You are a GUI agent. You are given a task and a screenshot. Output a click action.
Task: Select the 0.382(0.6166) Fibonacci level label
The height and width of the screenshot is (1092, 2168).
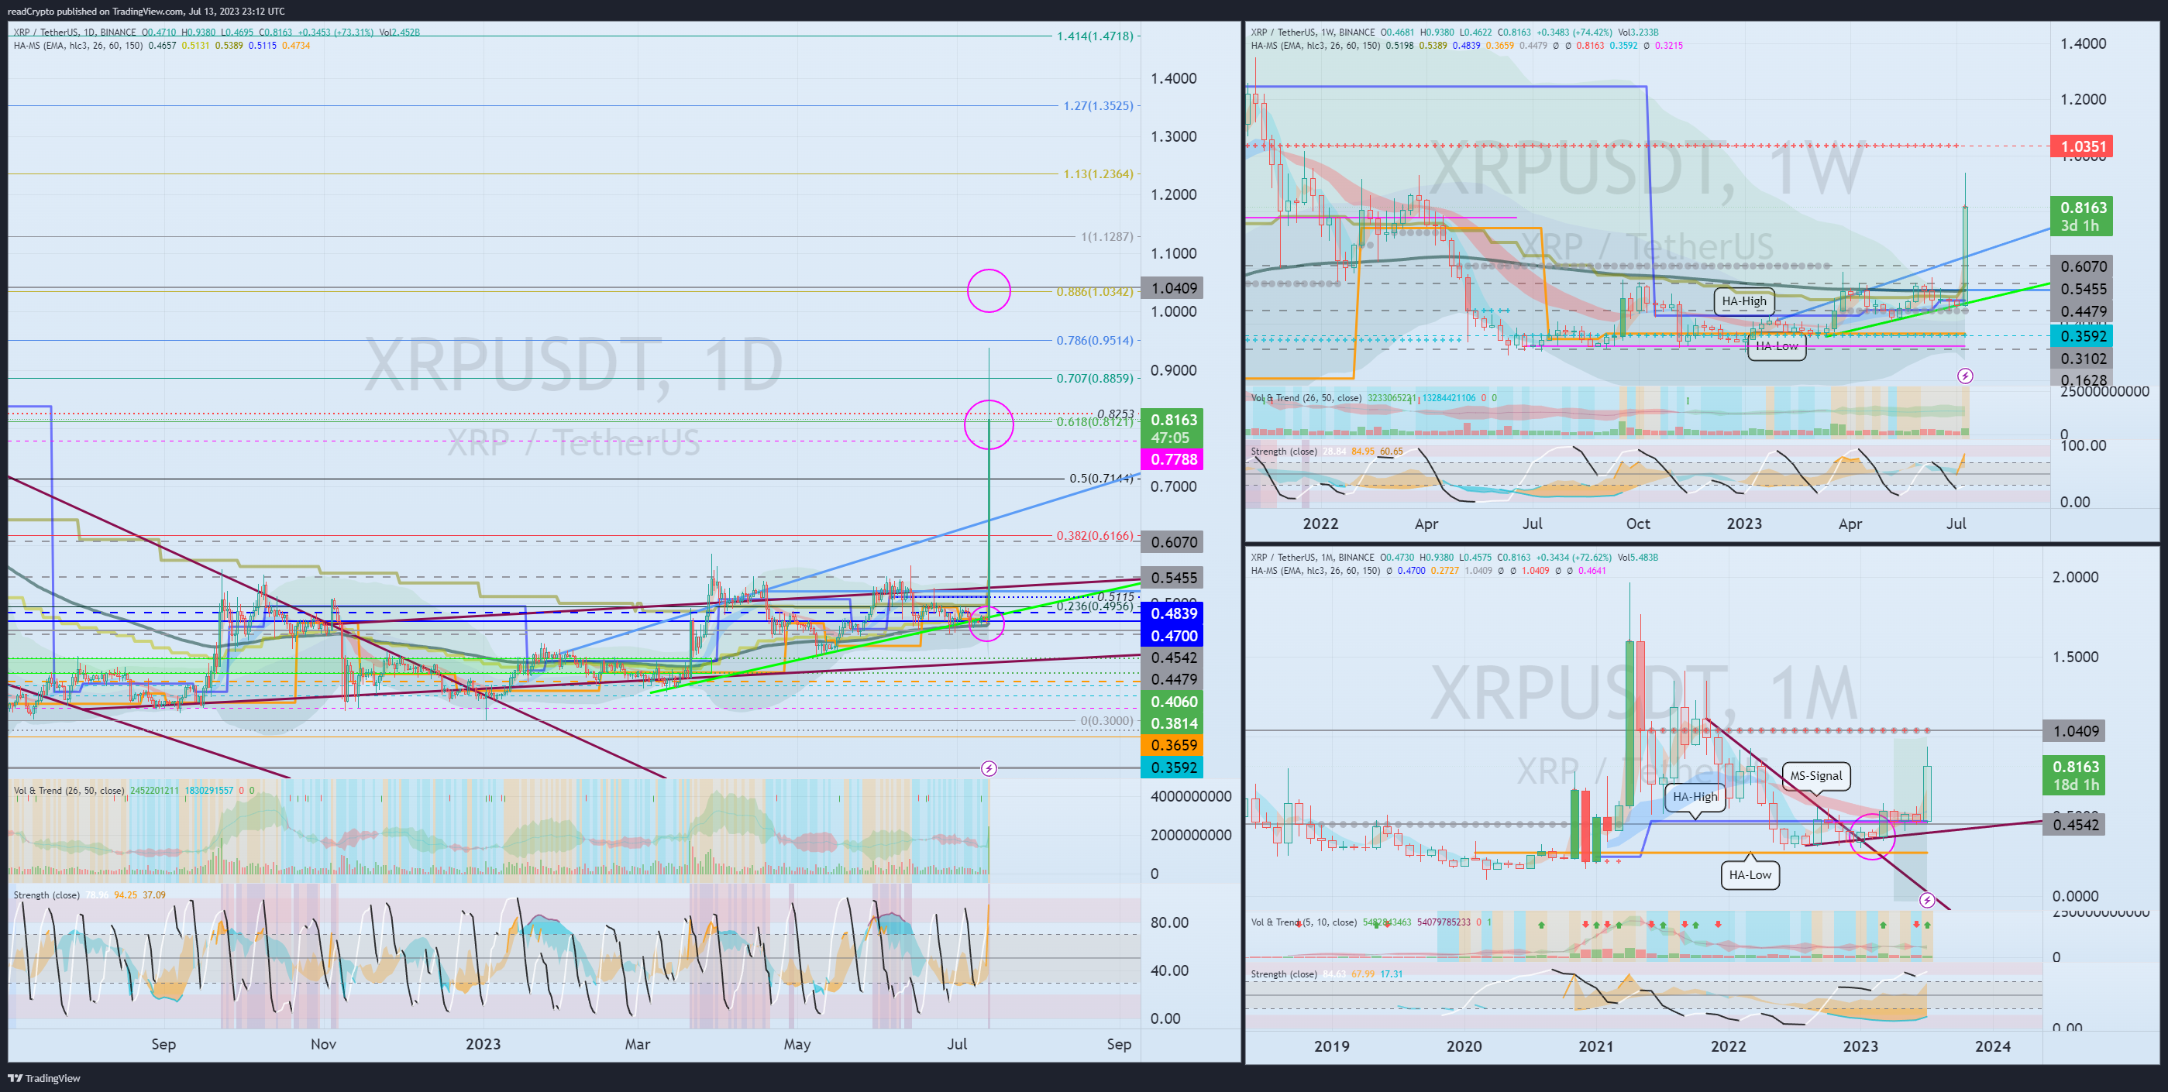coord(1095,536)
